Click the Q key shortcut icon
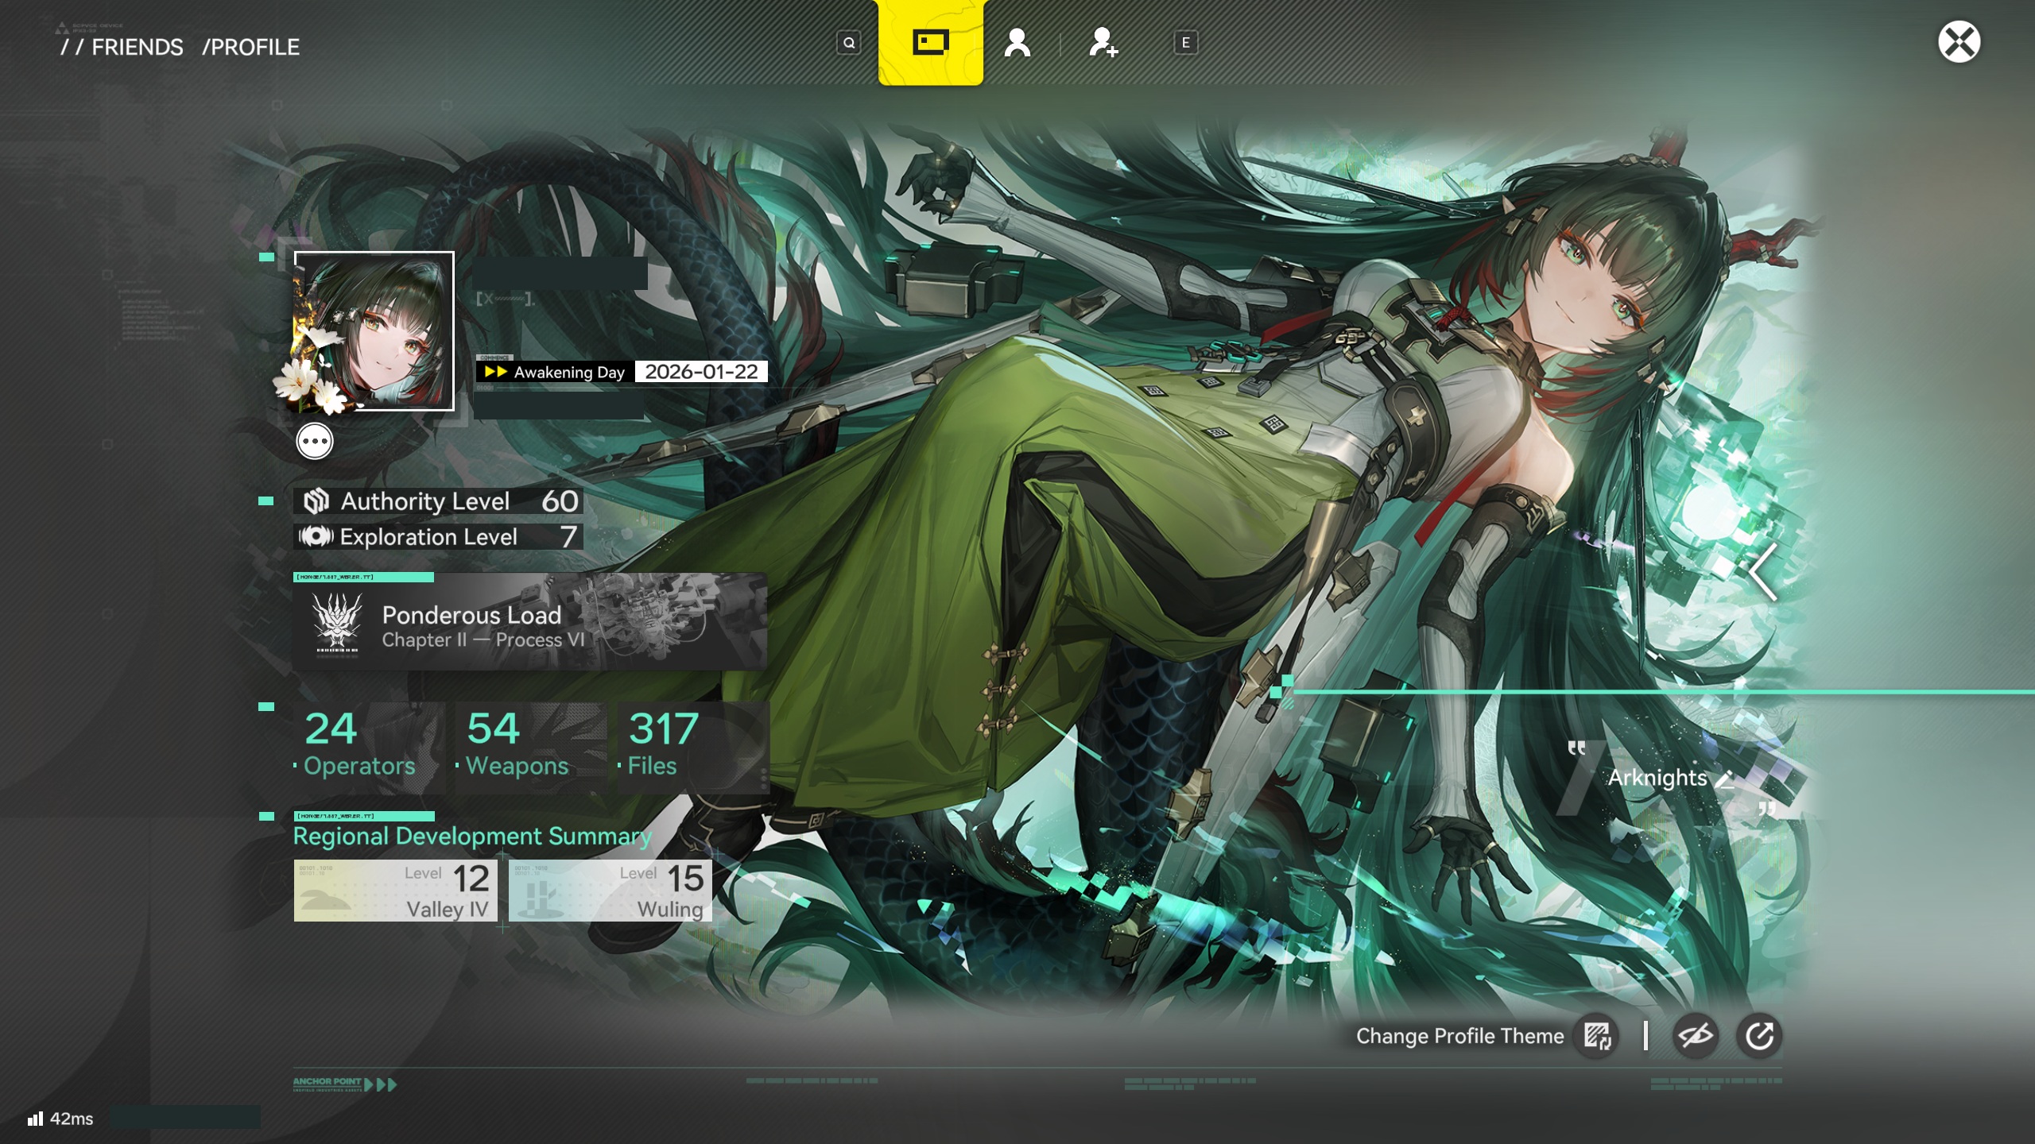2035x1144 pixels. point(849,43)
